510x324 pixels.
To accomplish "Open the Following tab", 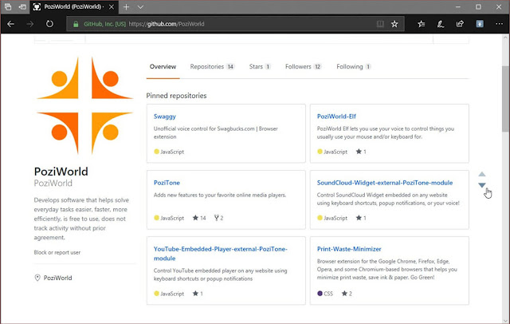I will point(354,66).
